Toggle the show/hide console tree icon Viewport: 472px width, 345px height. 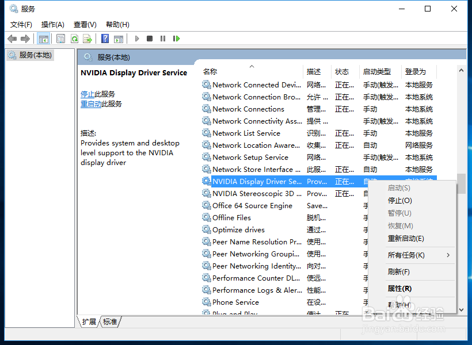(43, 39)
